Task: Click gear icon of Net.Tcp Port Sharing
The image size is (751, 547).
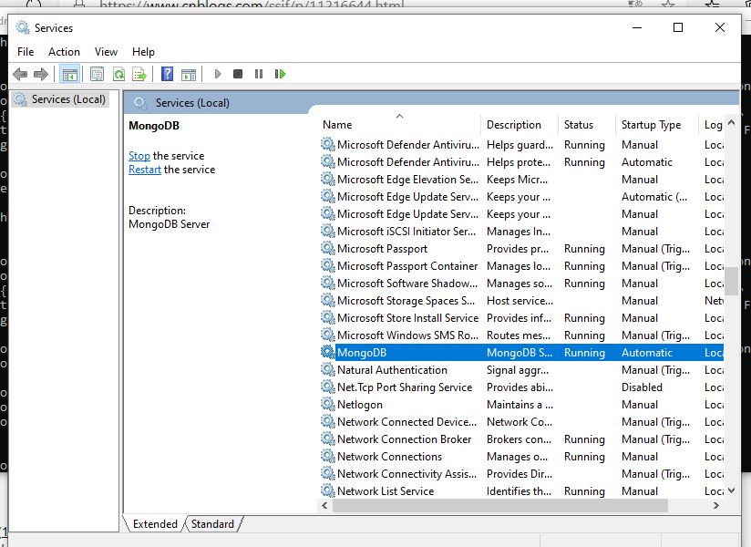Action: point(327,387)
